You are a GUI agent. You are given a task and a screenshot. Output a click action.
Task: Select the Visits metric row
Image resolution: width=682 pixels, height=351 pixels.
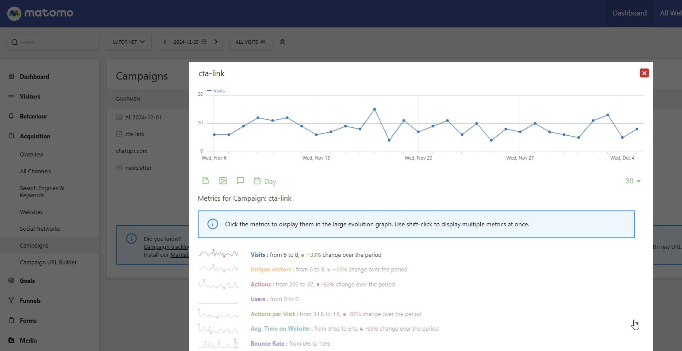tap(258, 255)
